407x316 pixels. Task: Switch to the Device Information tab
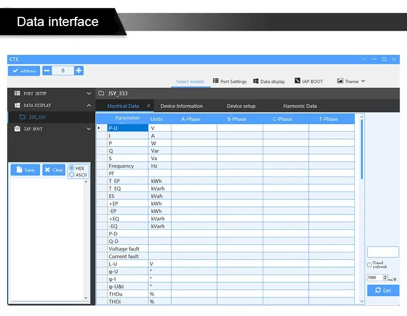coord(181,106)
